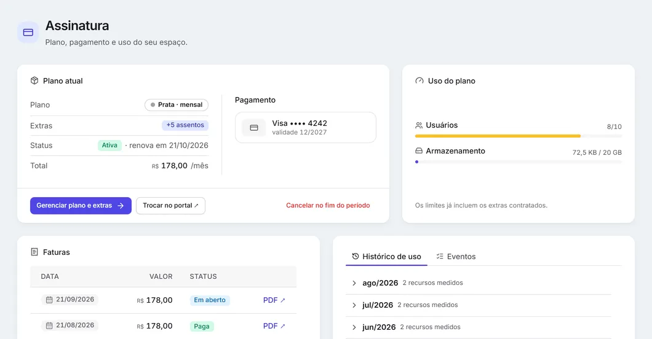This screenshot has width=652, height=339.
Task: Click Os limites já incluem extras note
Action: click(x=481, y=205)
